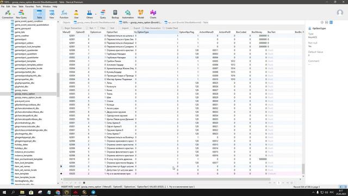Image resolution: width=348 pixels, height=196 pixels.
Task: Select the ActionMenuID column header
Action: point(208,32)
